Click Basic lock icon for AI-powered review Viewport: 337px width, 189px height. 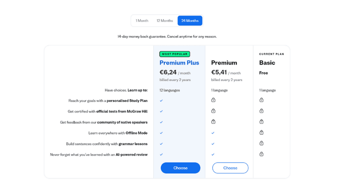pos(261,154)
